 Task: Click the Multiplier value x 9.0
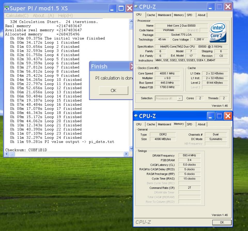click(x=167, y=78)
